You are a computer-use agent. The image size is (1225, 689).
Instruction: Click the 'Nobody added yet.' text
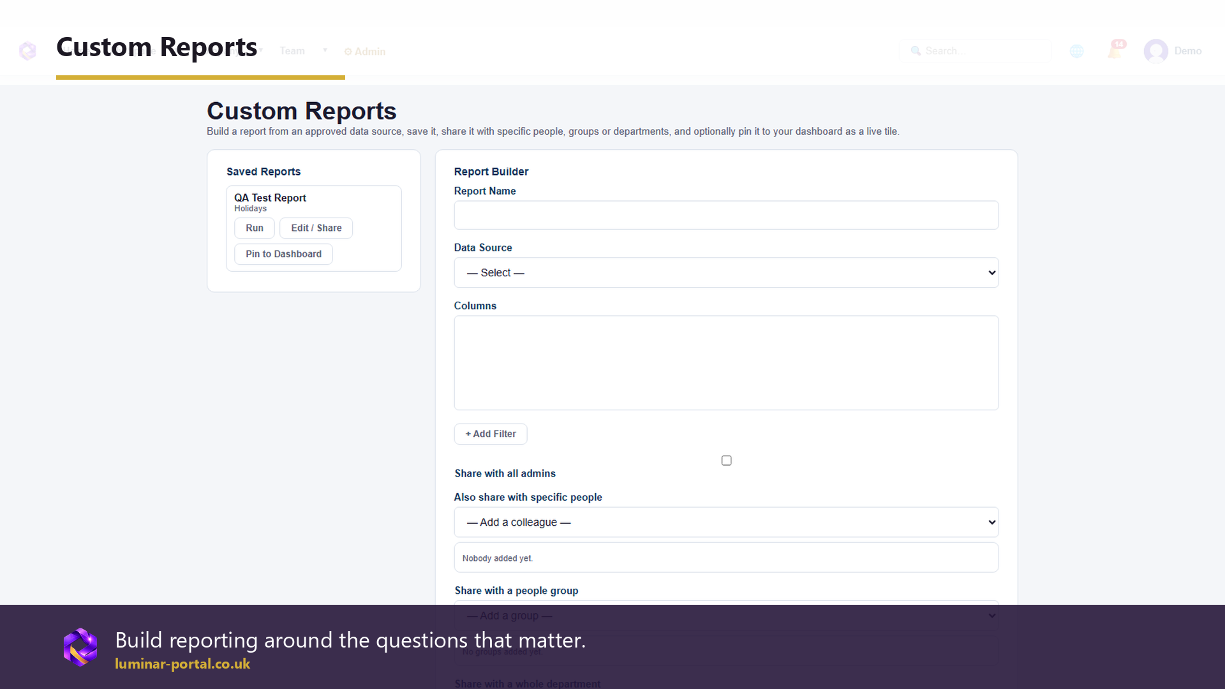click(498, 558)
